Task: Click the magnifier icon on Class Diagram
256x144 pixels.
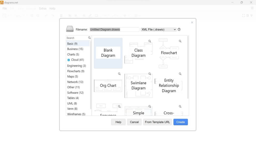Action: click(150, 41)
